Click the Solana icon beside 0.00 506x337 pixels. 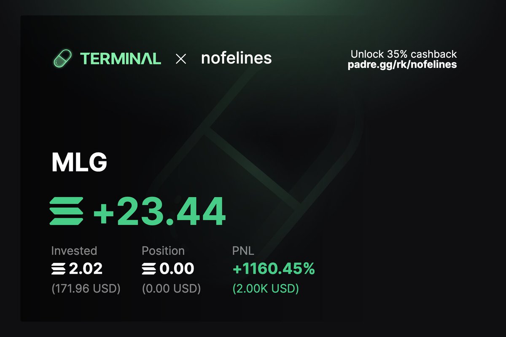click(149, 269)
